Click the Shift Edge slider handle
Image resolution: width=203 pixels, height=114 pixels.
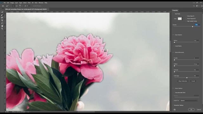(187, 78)
